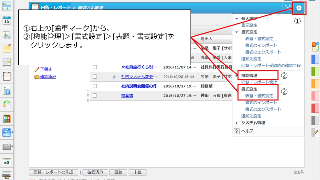
Task: Select 書式のインポート under 個人設定
Action: pyautogui.click(x=261, y=45)
